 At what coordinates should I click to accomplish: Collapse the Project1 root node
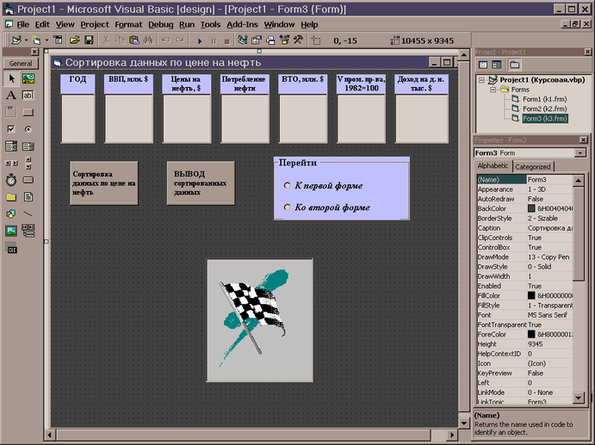[481, 78]
